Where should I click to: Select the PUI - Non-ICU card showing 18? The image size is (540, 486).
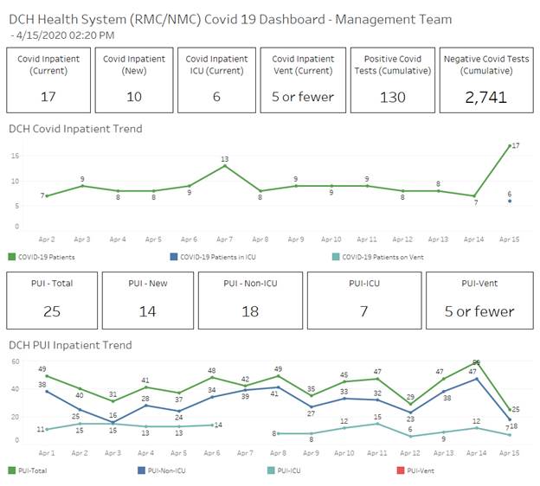pyautogui.click(x=250, y=300)
